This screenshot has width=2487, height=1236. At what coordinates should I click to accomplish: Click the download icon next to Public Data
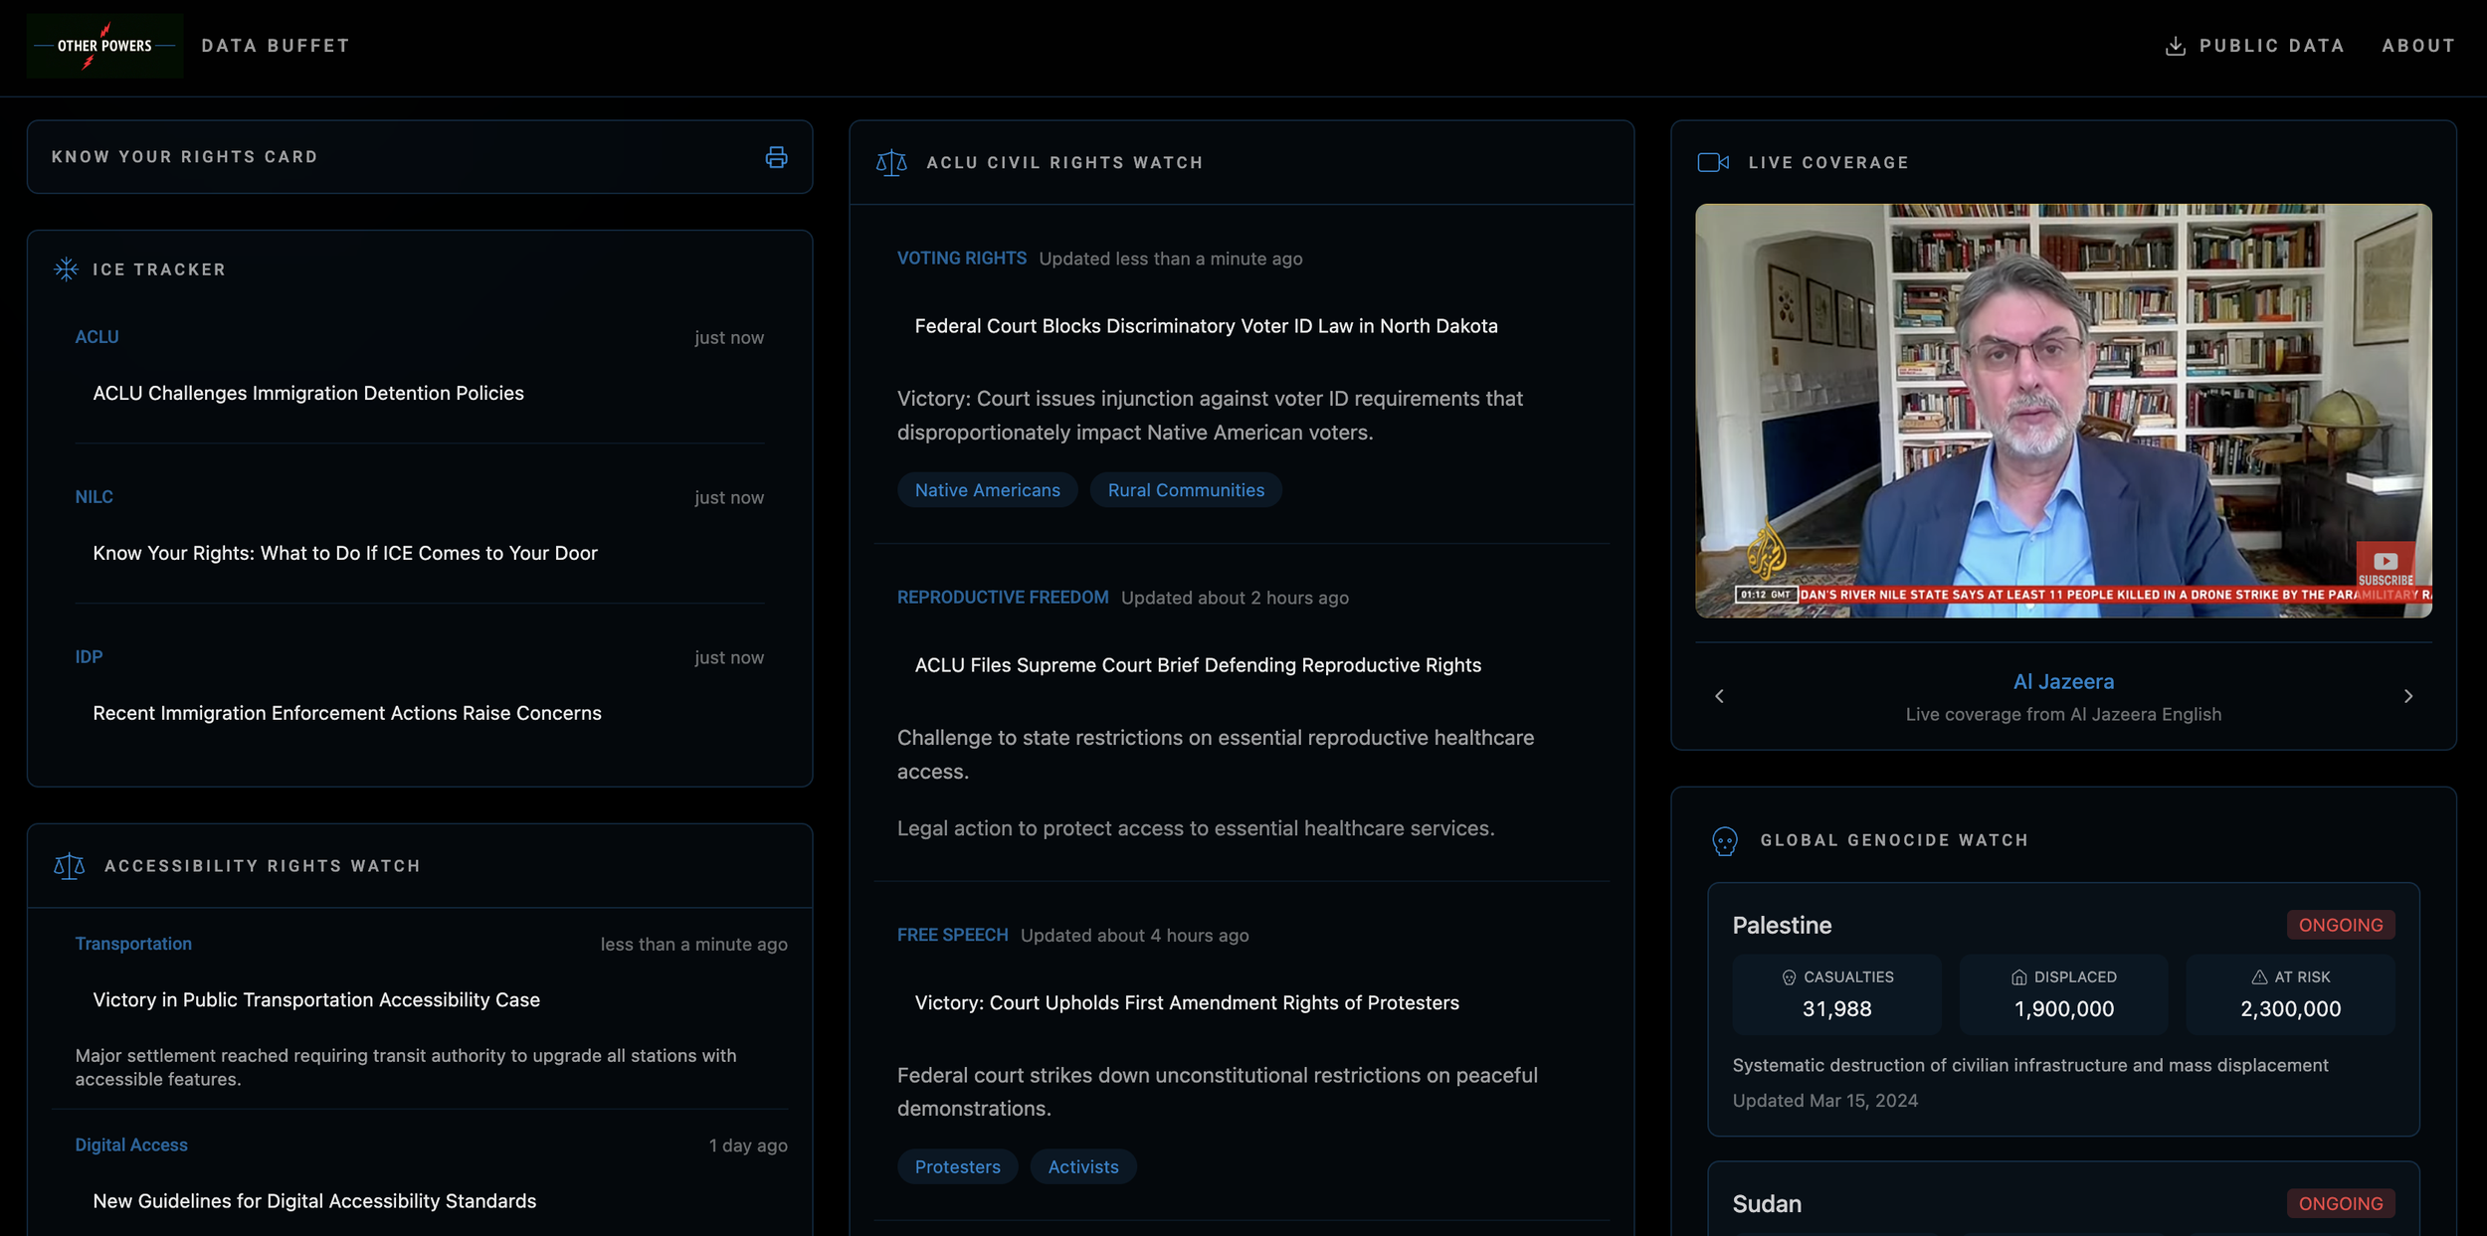[2175, 46]
